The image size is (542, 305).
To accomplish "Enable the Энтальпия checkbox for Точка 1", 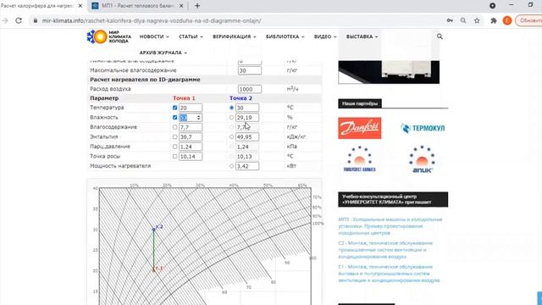I will pyautogui.click(x=175, y=137).
